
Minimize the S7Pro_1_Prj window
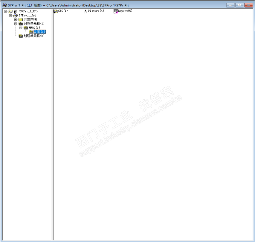click(x=230, y=5)
